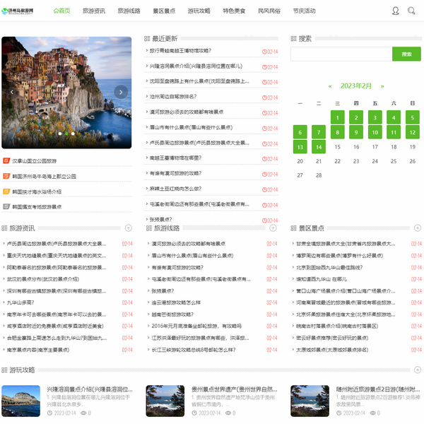Open the 旅游资讯 navigation menu item
Screen dimensions: 424x424
pyautogui.click(x=94, y=11)
